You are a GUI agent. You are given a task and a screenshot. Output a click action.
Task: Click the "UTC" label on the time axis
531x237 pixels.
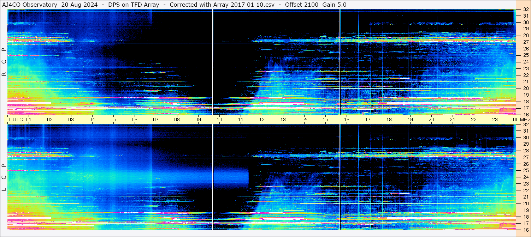tap(18, 120)
